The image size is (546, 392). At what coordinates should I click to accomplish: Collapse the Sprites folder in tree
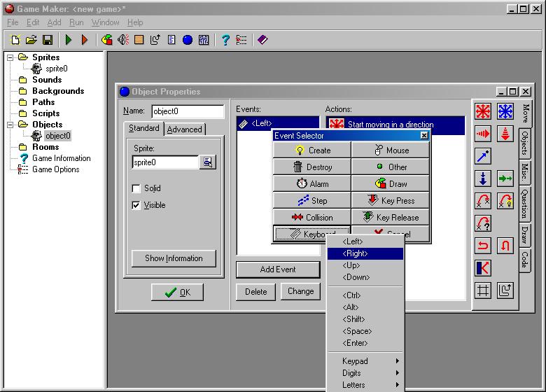10,57
